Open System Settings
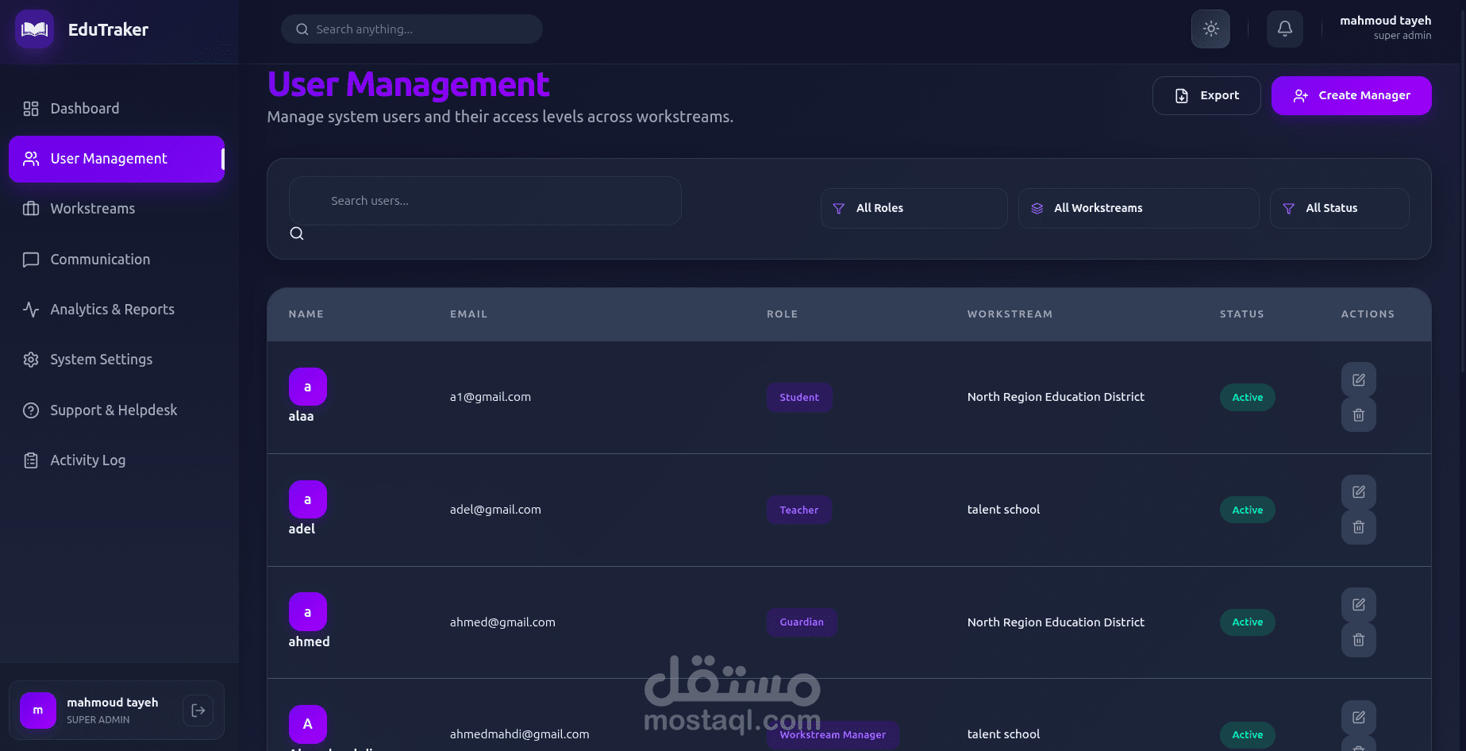Image resolution: width=1466 pixels, height=751 pixels. (117, 360)
